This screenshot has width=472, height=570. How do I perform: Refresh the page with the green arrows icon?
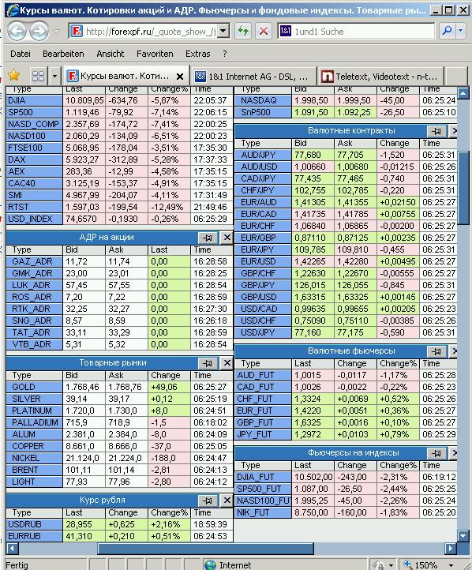point(243,32)
